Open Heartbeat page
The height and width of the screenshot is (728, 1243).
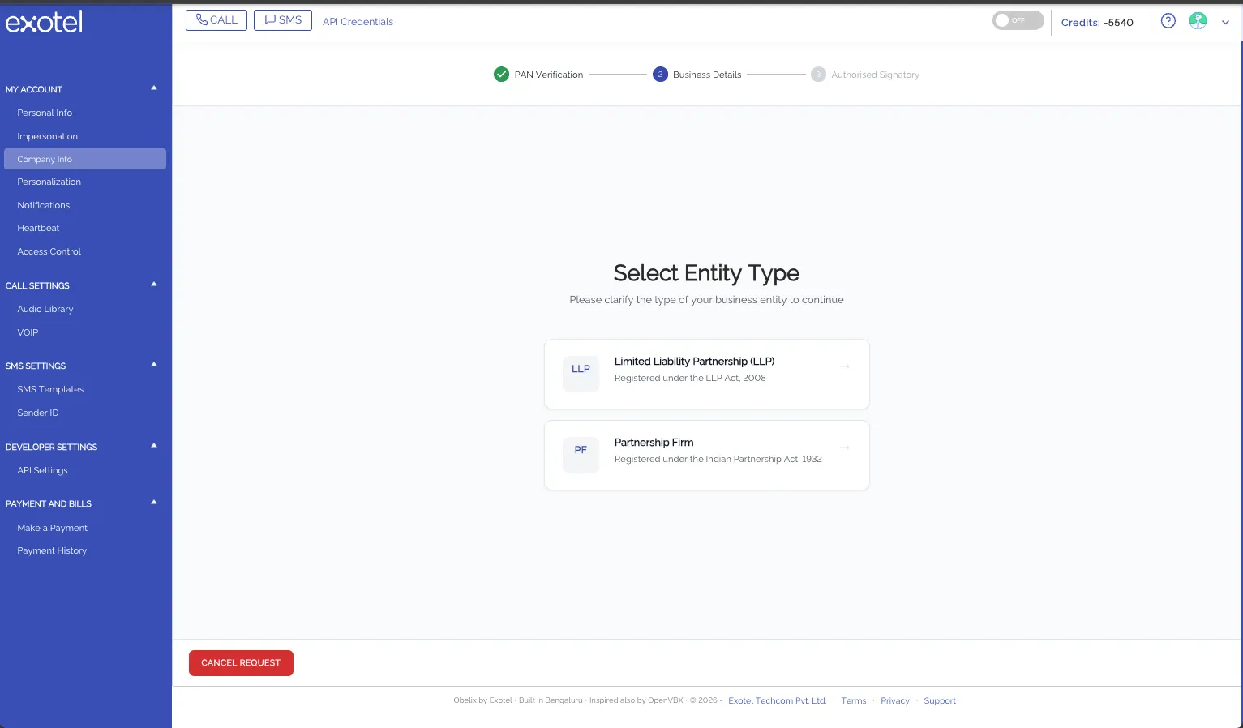[38, 228]
